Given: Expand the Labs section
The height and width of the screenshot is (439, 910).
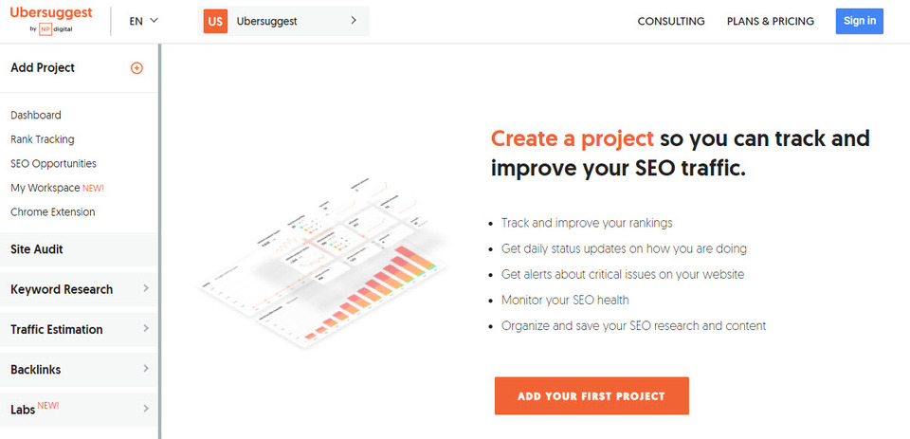Looking at the screenshot, I should 80,409.
